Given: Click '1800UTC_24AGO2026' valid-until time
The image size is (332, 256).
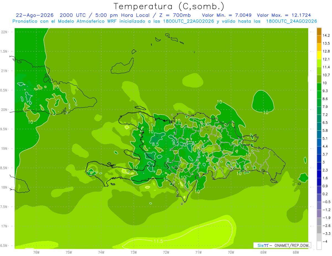Looking at the screenshot, I should click(x=291, y=21).
